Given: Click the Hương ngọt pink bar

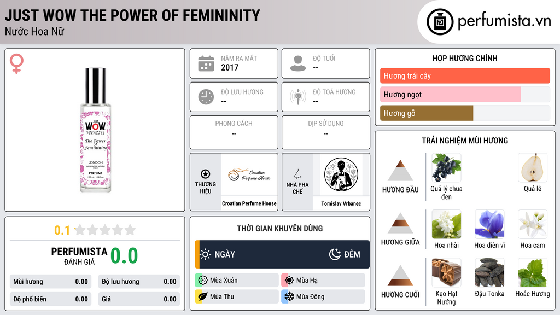Looking at the screenshot, I should 451,94.
